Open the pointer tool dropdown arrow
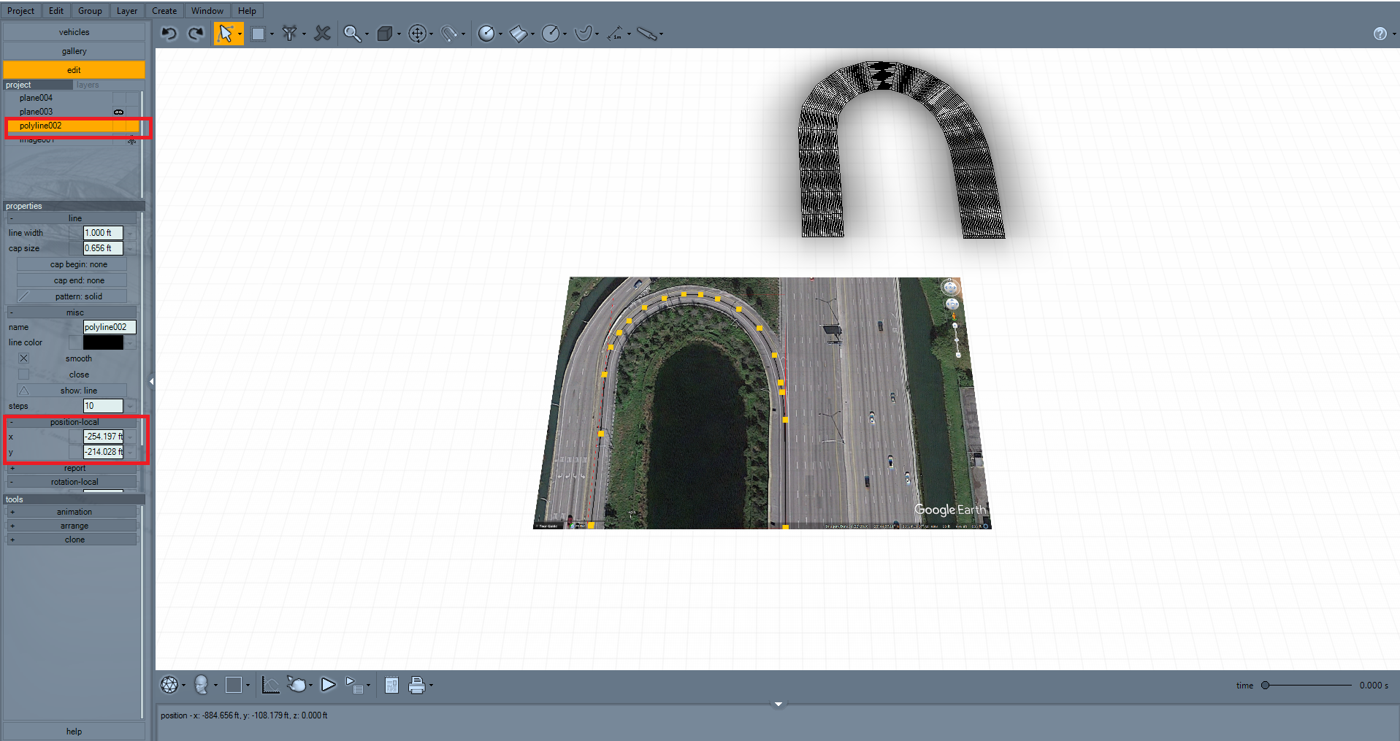1400x741 pixels. [240, 34]
